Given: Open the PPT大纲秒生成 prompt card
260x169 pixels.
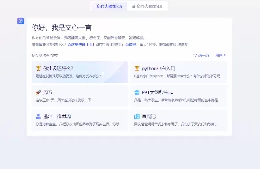Looking at the screenshot, I should (x=178, y=96).
